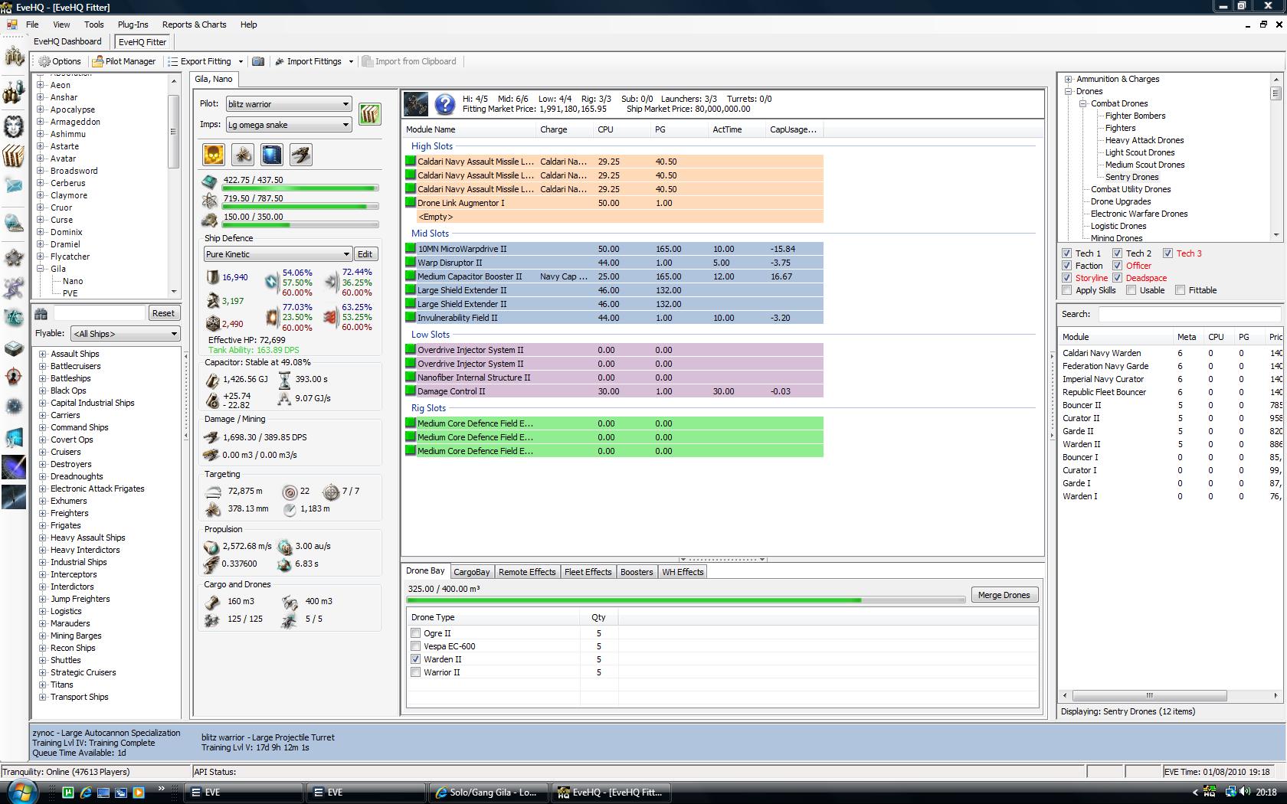Click the status square for Damage Control II
1287x804 pixels.
click(411, 391)
